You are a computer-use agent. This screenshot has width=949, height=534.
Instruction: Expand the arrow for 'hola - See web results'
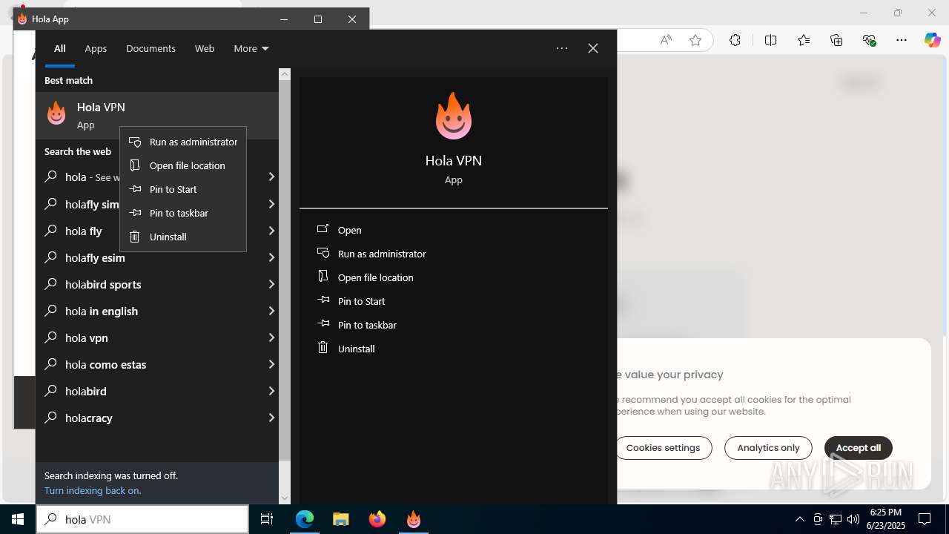tap(271, 177)
